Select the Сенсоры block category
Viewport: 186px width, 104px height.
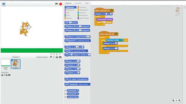(83, 13)
